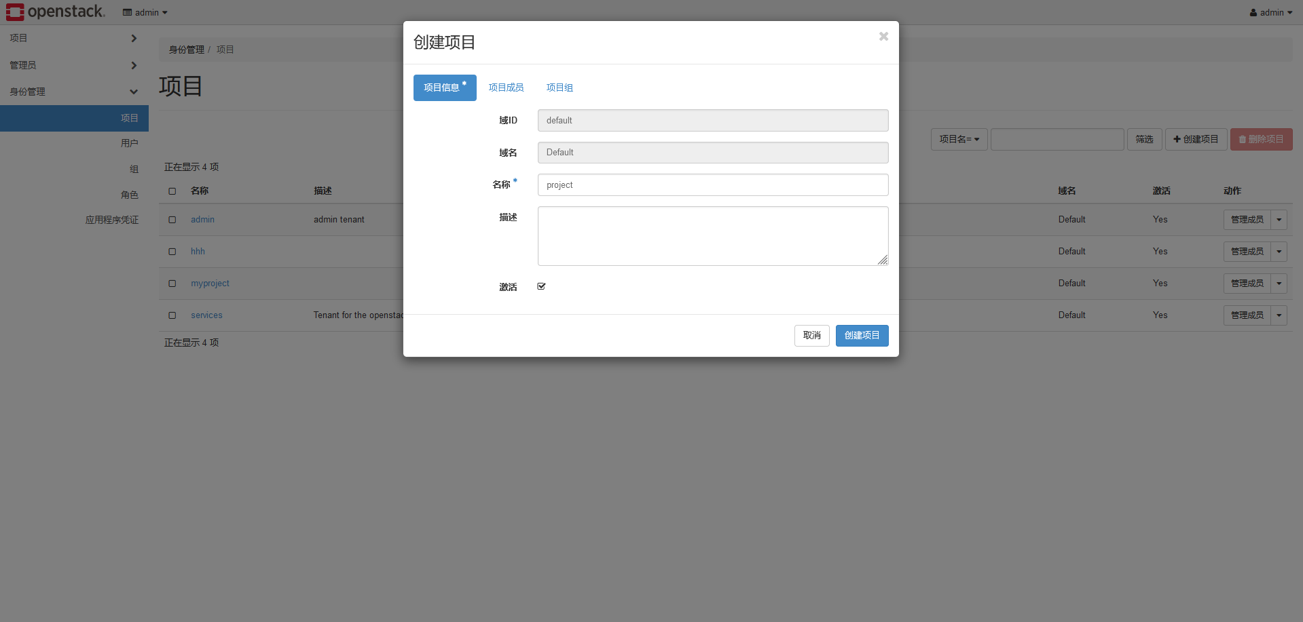This screenshot has height=622, width=1303.
Task: Click the blue create project button
Action: coord(862,336)
